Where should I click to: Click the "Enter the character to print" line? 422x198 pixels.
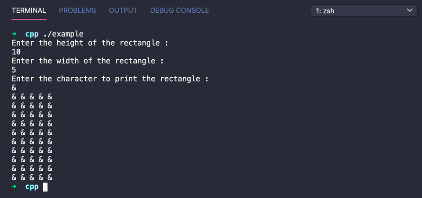click(x=110, y=79)
